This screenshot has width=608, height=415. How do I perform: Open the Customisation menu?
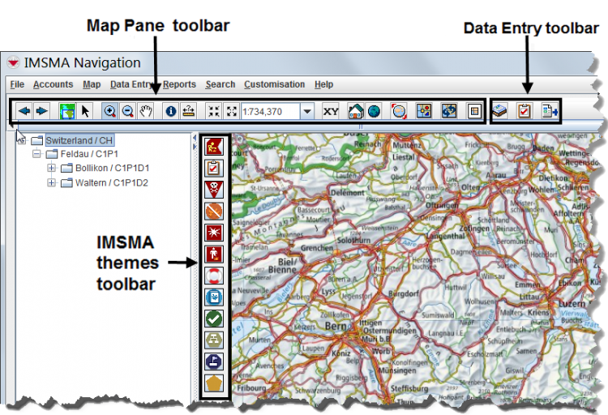point(274,84)
